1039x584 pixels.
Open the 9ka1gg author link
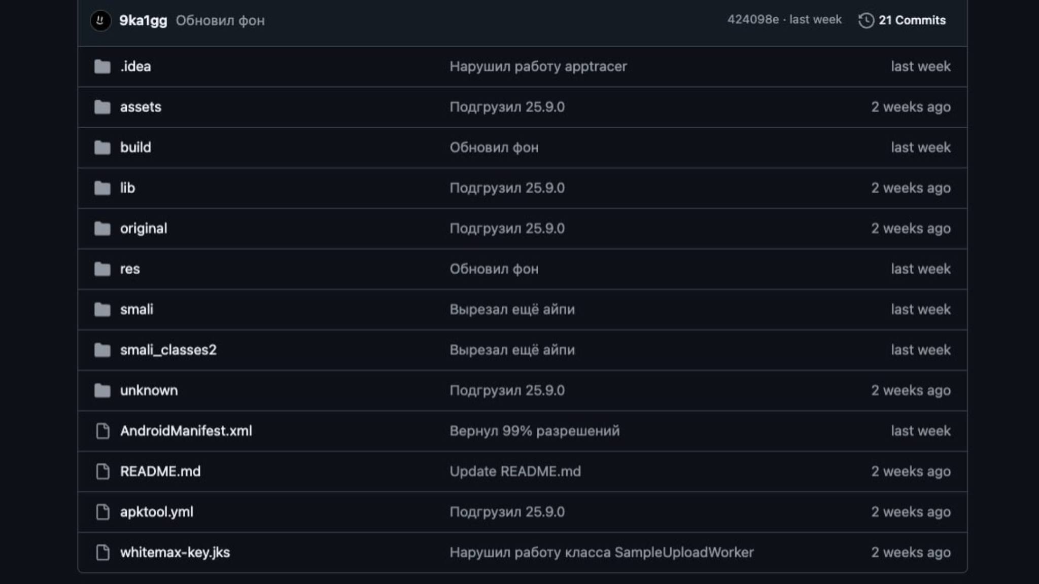(143, 21)
